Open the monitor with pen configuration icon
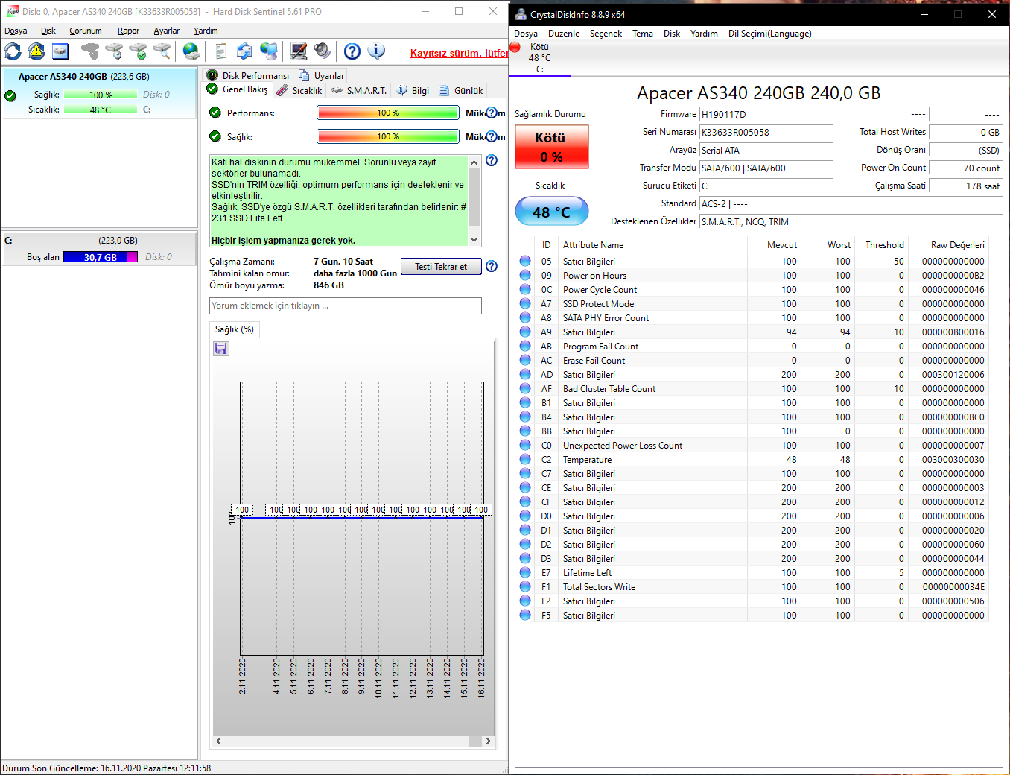Screen dimensions: 1010x775 coord(299,51)
